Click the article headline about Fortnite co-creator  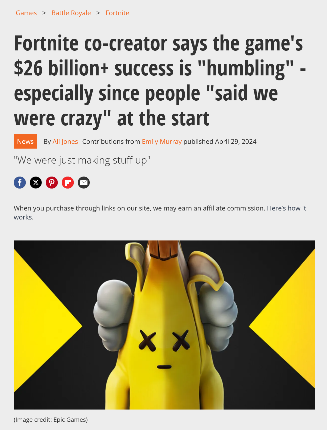point(160,81)
